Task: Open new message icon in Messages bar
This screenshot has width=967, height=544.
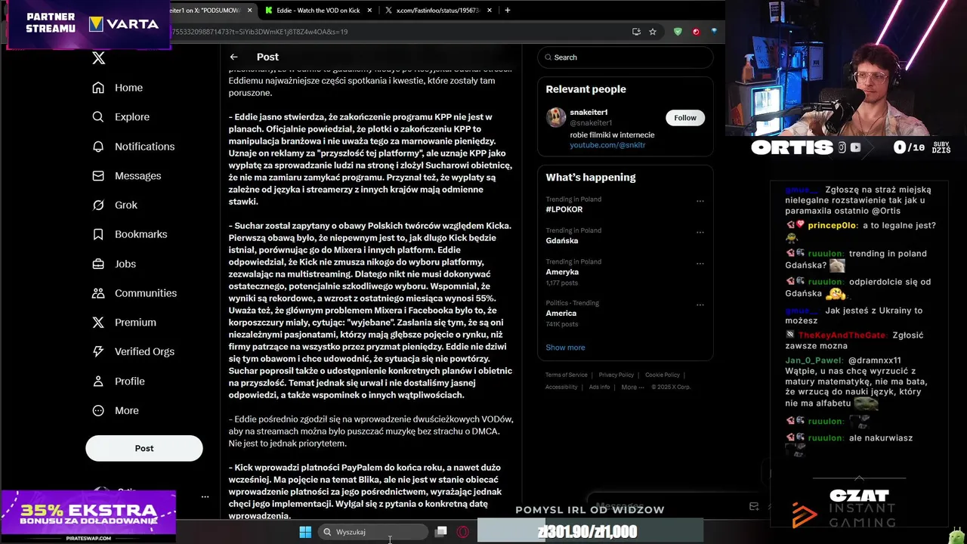Action: 753,506
